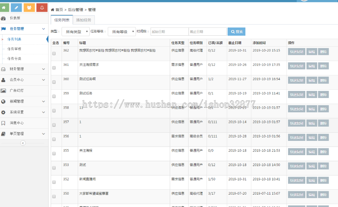Screen dimensions: 338x207
Task: Tick checkbox for task 359
Action: coord(54,96)
